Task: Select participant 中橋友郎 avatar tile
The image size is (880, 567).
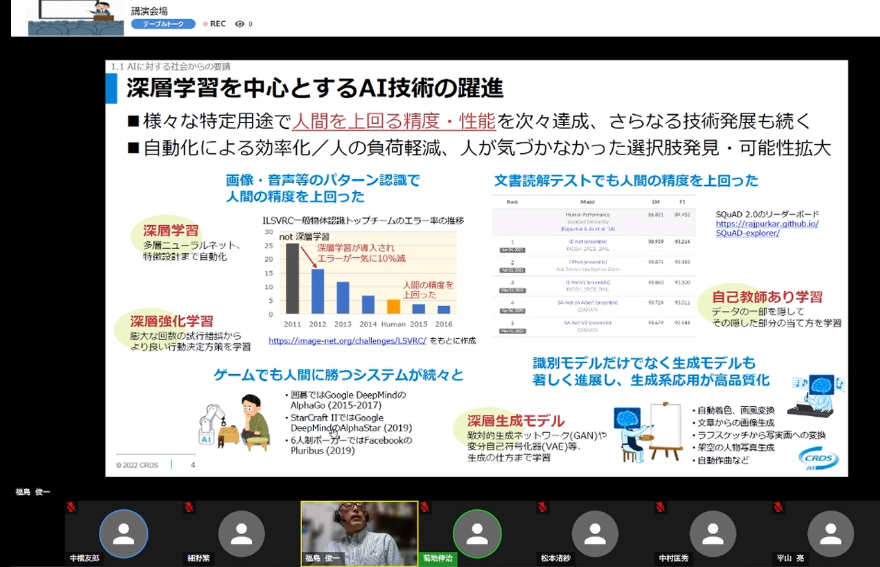Action: click(x=123, y=534)
